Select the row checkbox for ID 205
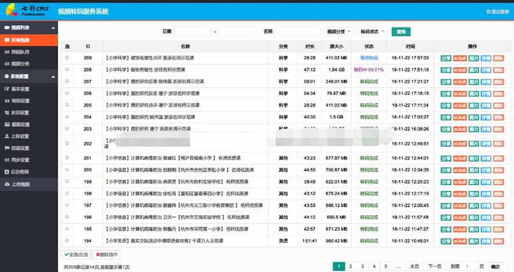This screenshot has width=514, height=272. 67,105
